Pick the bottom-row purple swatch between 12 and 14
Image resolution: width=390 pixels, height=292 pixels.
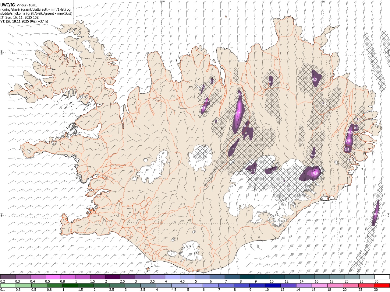(288, 285)
